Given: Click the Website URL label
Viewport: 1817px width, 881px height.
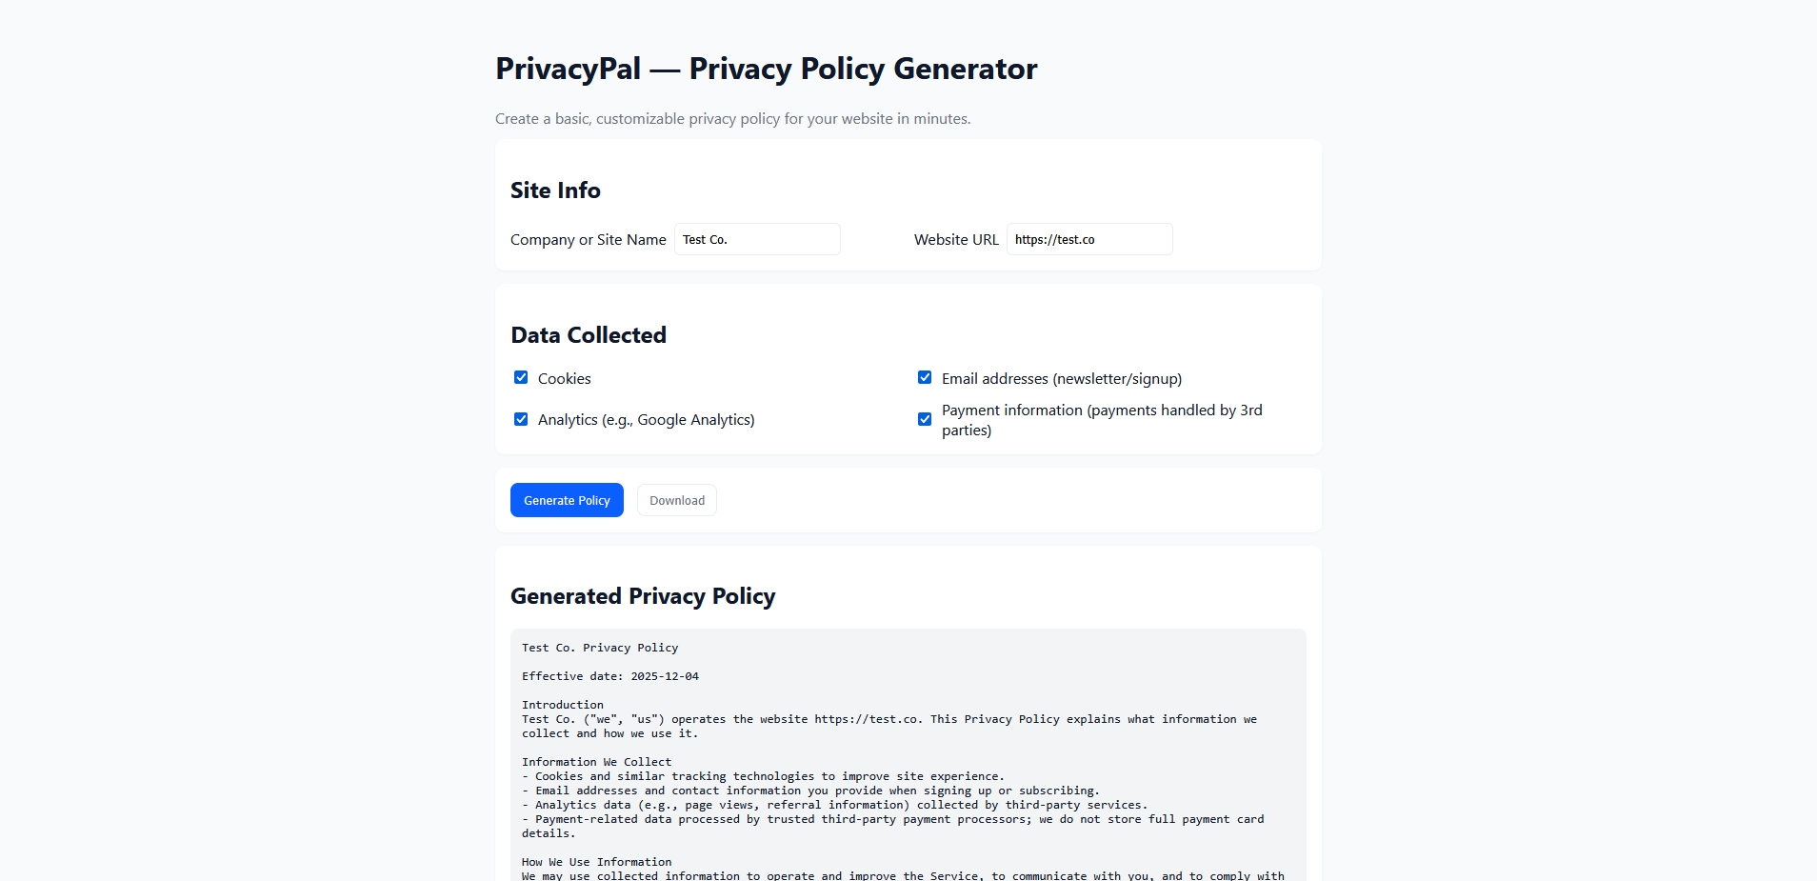Looking at the screenshot, I should pos(956,240).
